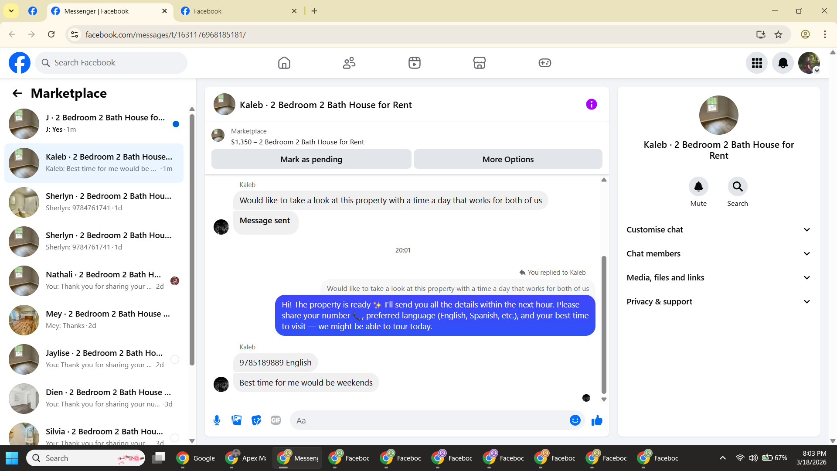The image size is (837, 471).
Task: Click the Aa message input field
Action: [x=429, y=420]
